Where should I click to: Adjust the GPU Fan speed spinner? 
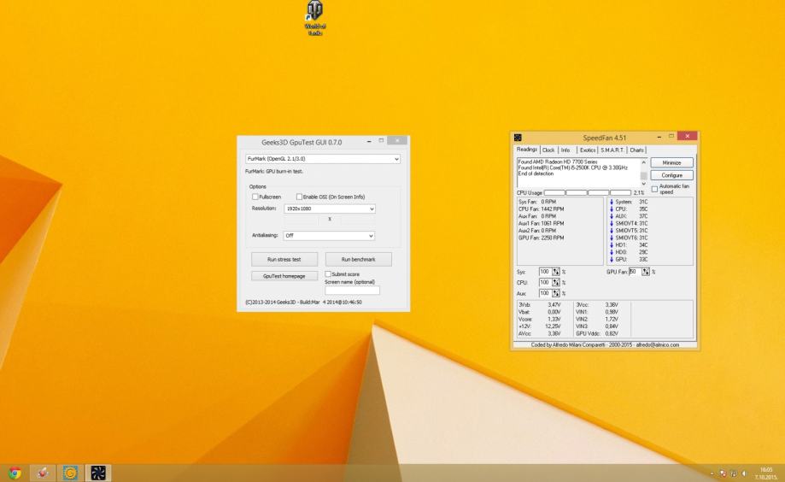point(647,272)
